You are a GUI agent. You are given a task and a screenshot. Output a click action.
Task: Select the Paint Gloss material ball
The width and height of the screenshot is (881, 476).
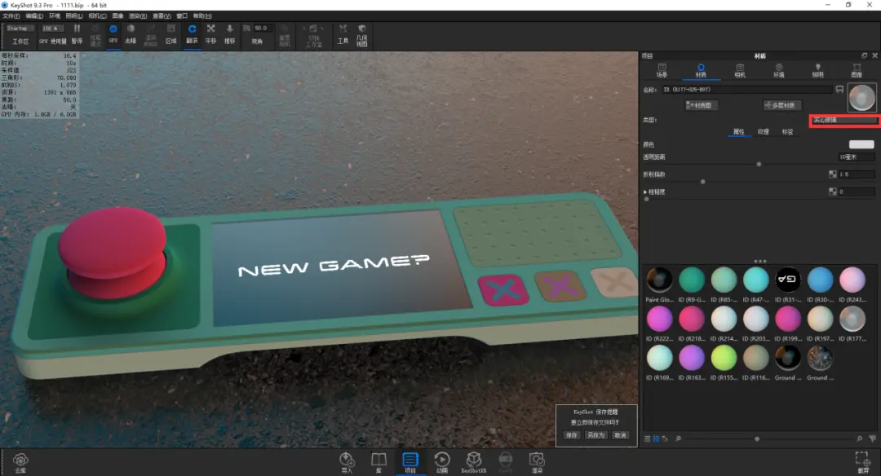[x=660, y=280]
